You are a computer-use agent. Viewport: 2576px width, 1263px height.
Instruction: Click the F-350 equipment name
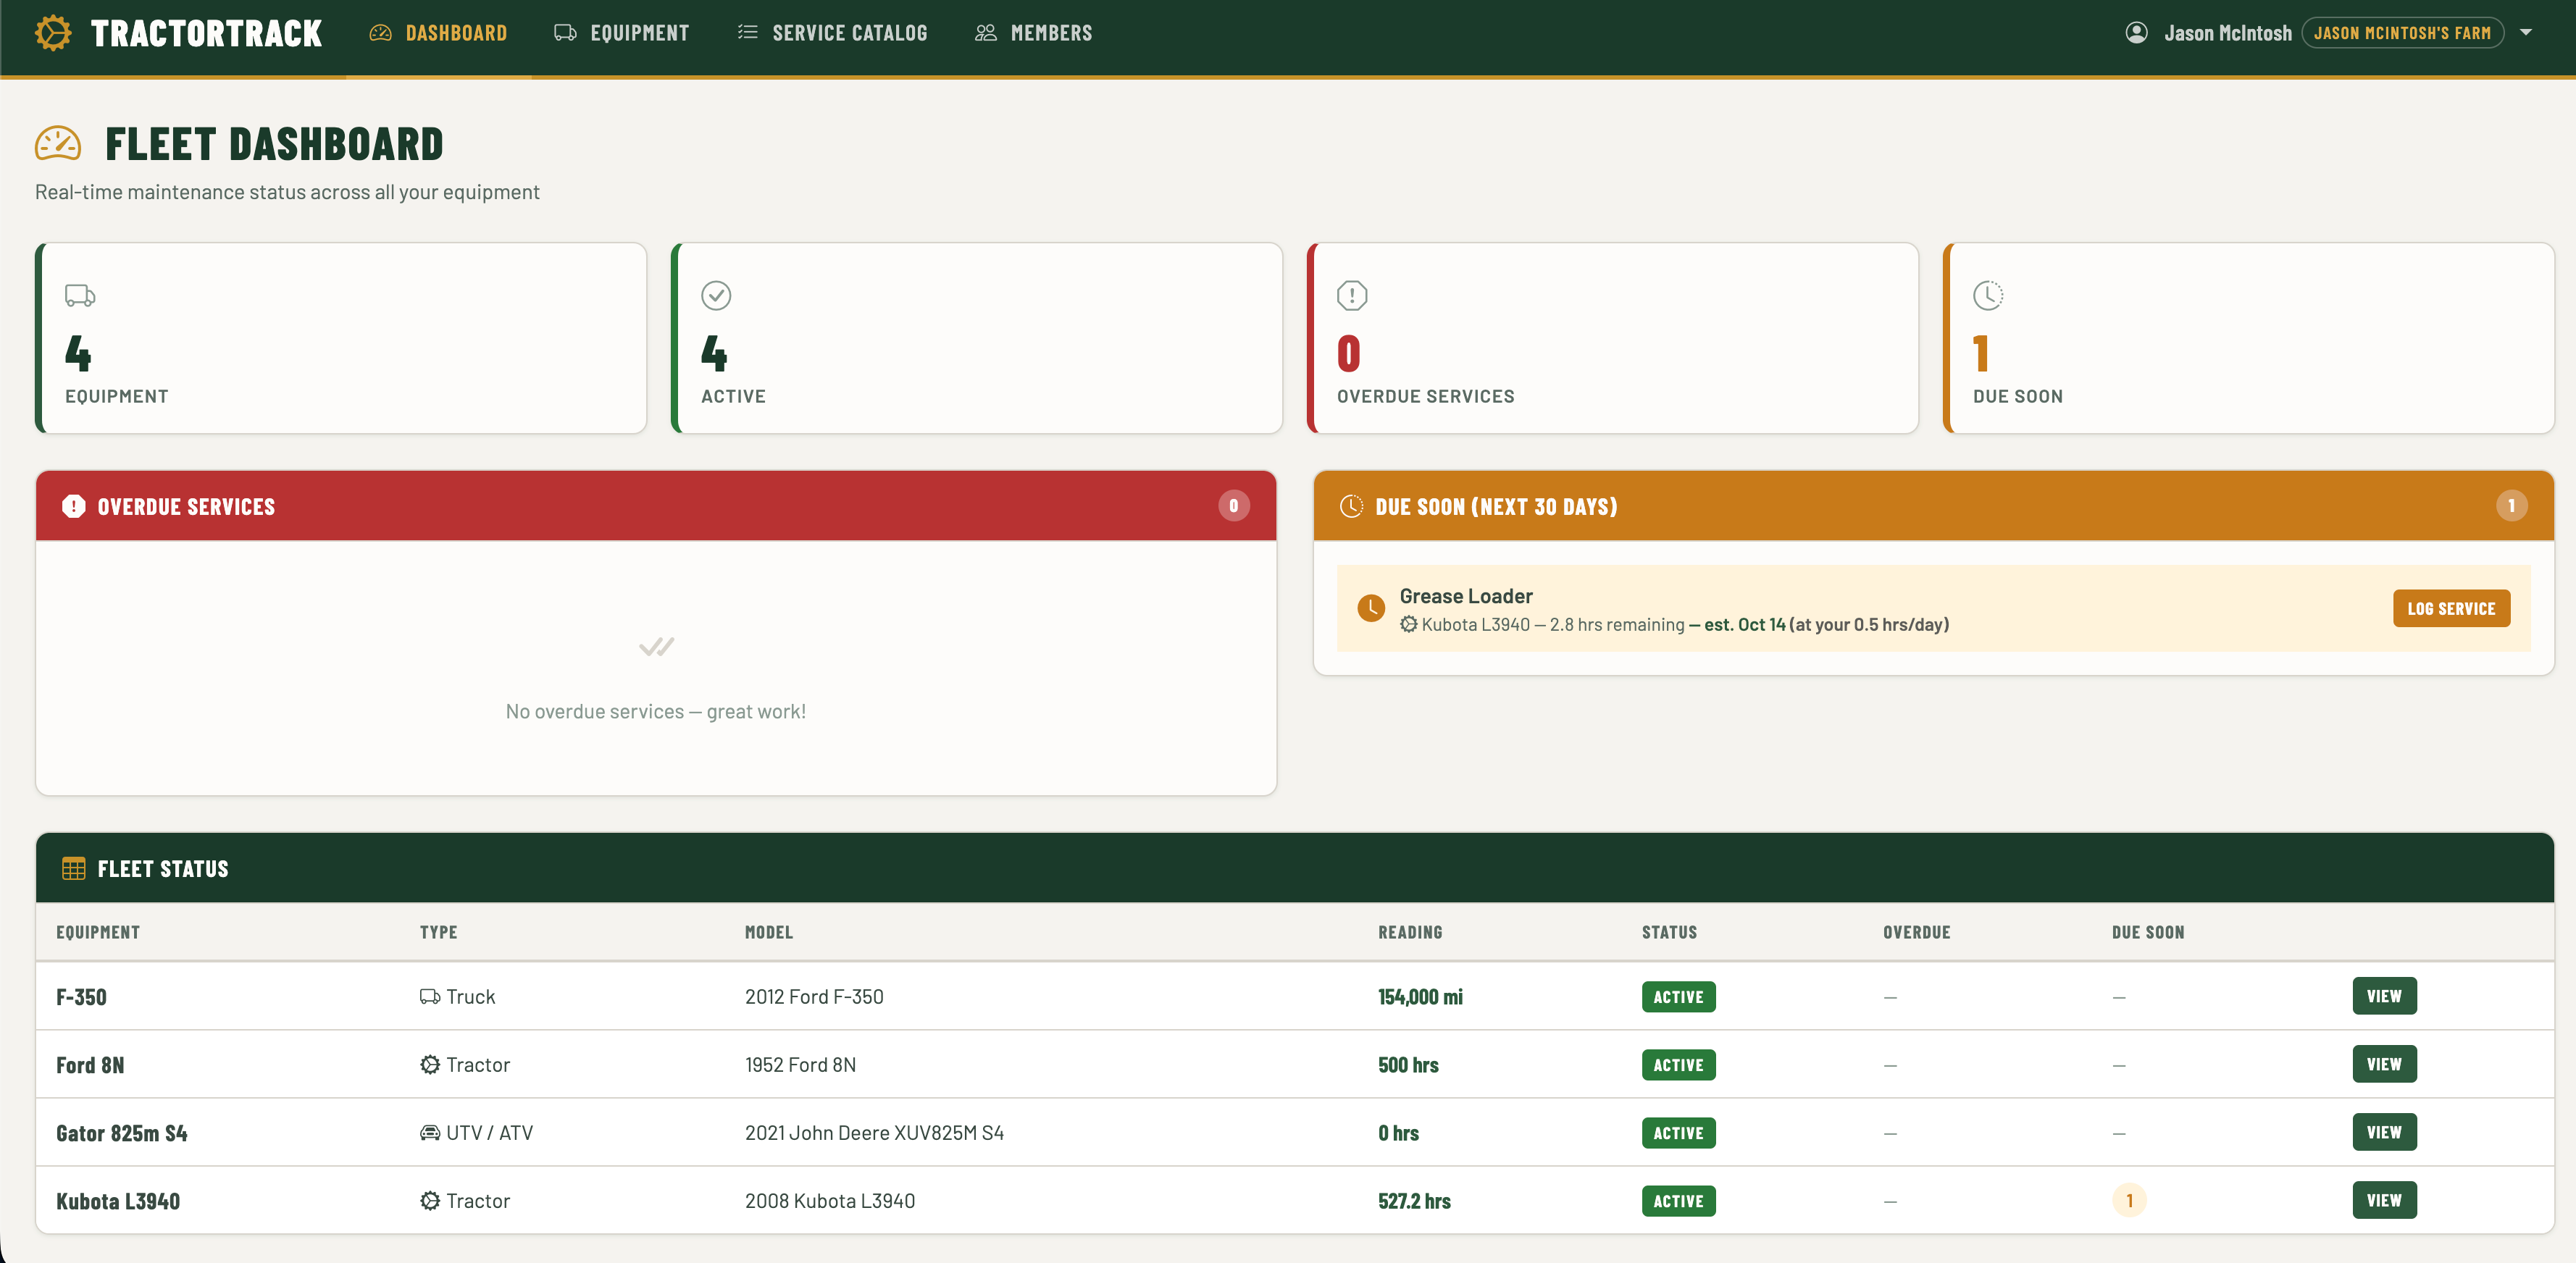click(81, 997)
